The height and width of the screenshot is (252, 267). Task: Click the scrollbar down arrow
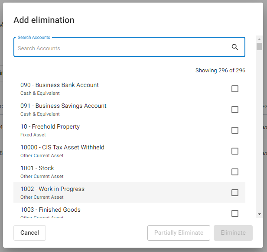[x=259, y=214]
